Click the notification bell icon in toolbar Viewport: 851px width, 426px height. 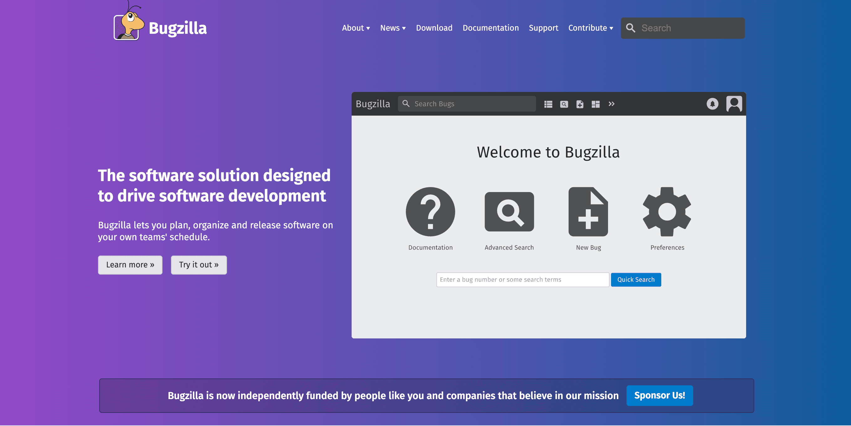click(x=713, y=103)
